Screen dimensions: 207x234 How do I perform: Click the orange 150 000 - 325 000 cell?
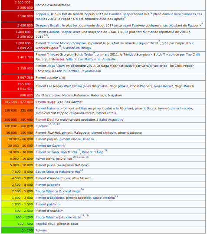(18, 111)
